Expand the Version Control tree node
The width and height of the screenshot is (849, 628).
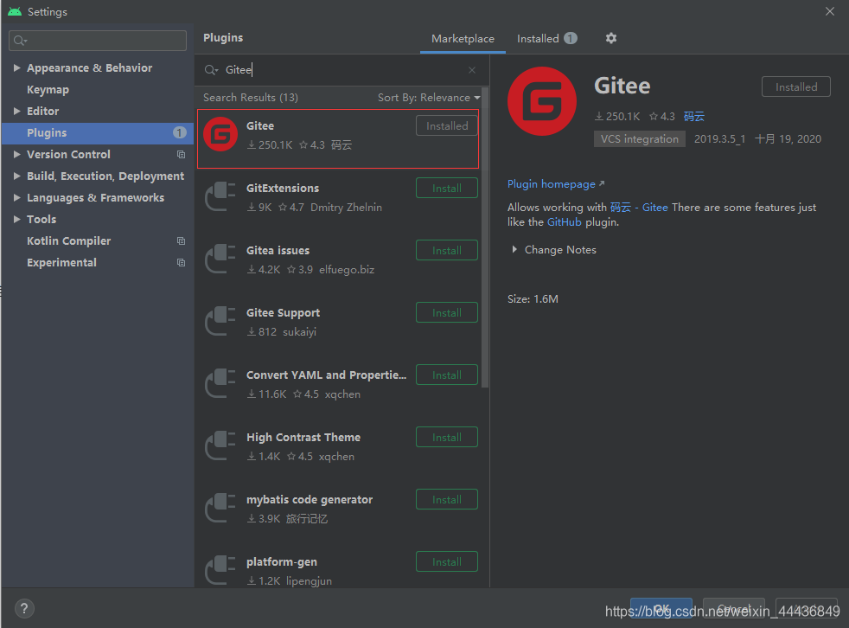(x=16, y=155)
